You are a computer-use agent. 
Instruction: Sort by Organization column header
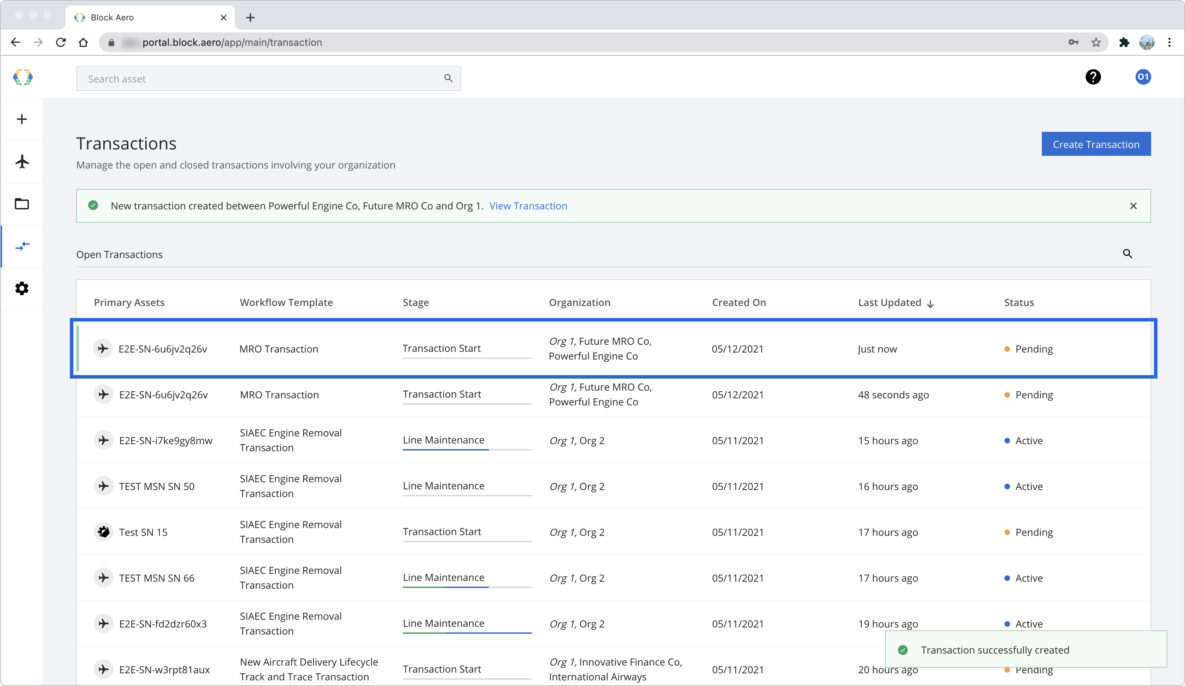click(x=579, y=302)
